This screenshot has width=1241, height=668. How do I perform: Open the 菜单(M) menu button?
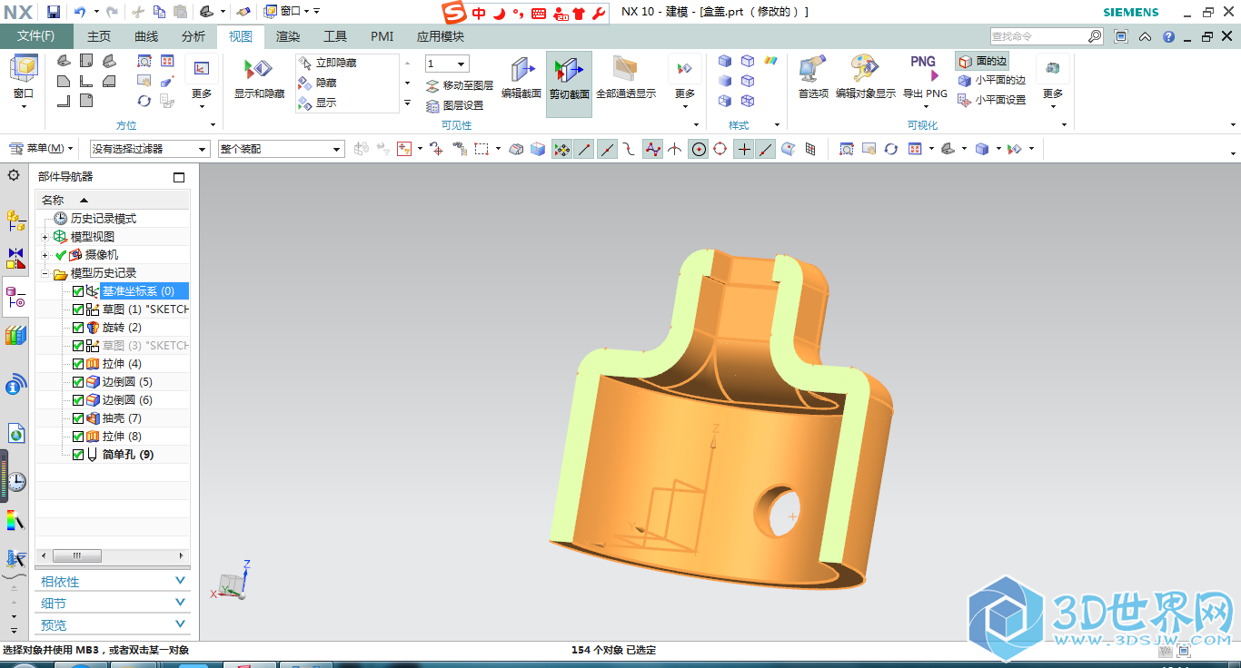[42, 148]
